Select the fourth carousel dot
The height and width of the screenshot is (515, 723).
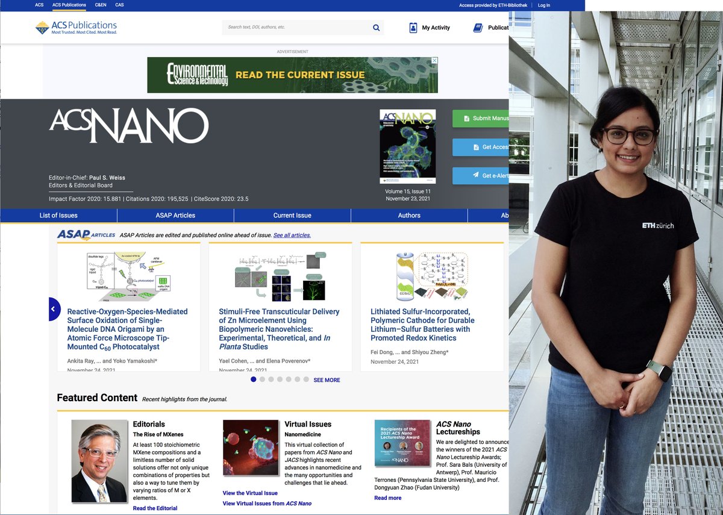tap(280, 379)
